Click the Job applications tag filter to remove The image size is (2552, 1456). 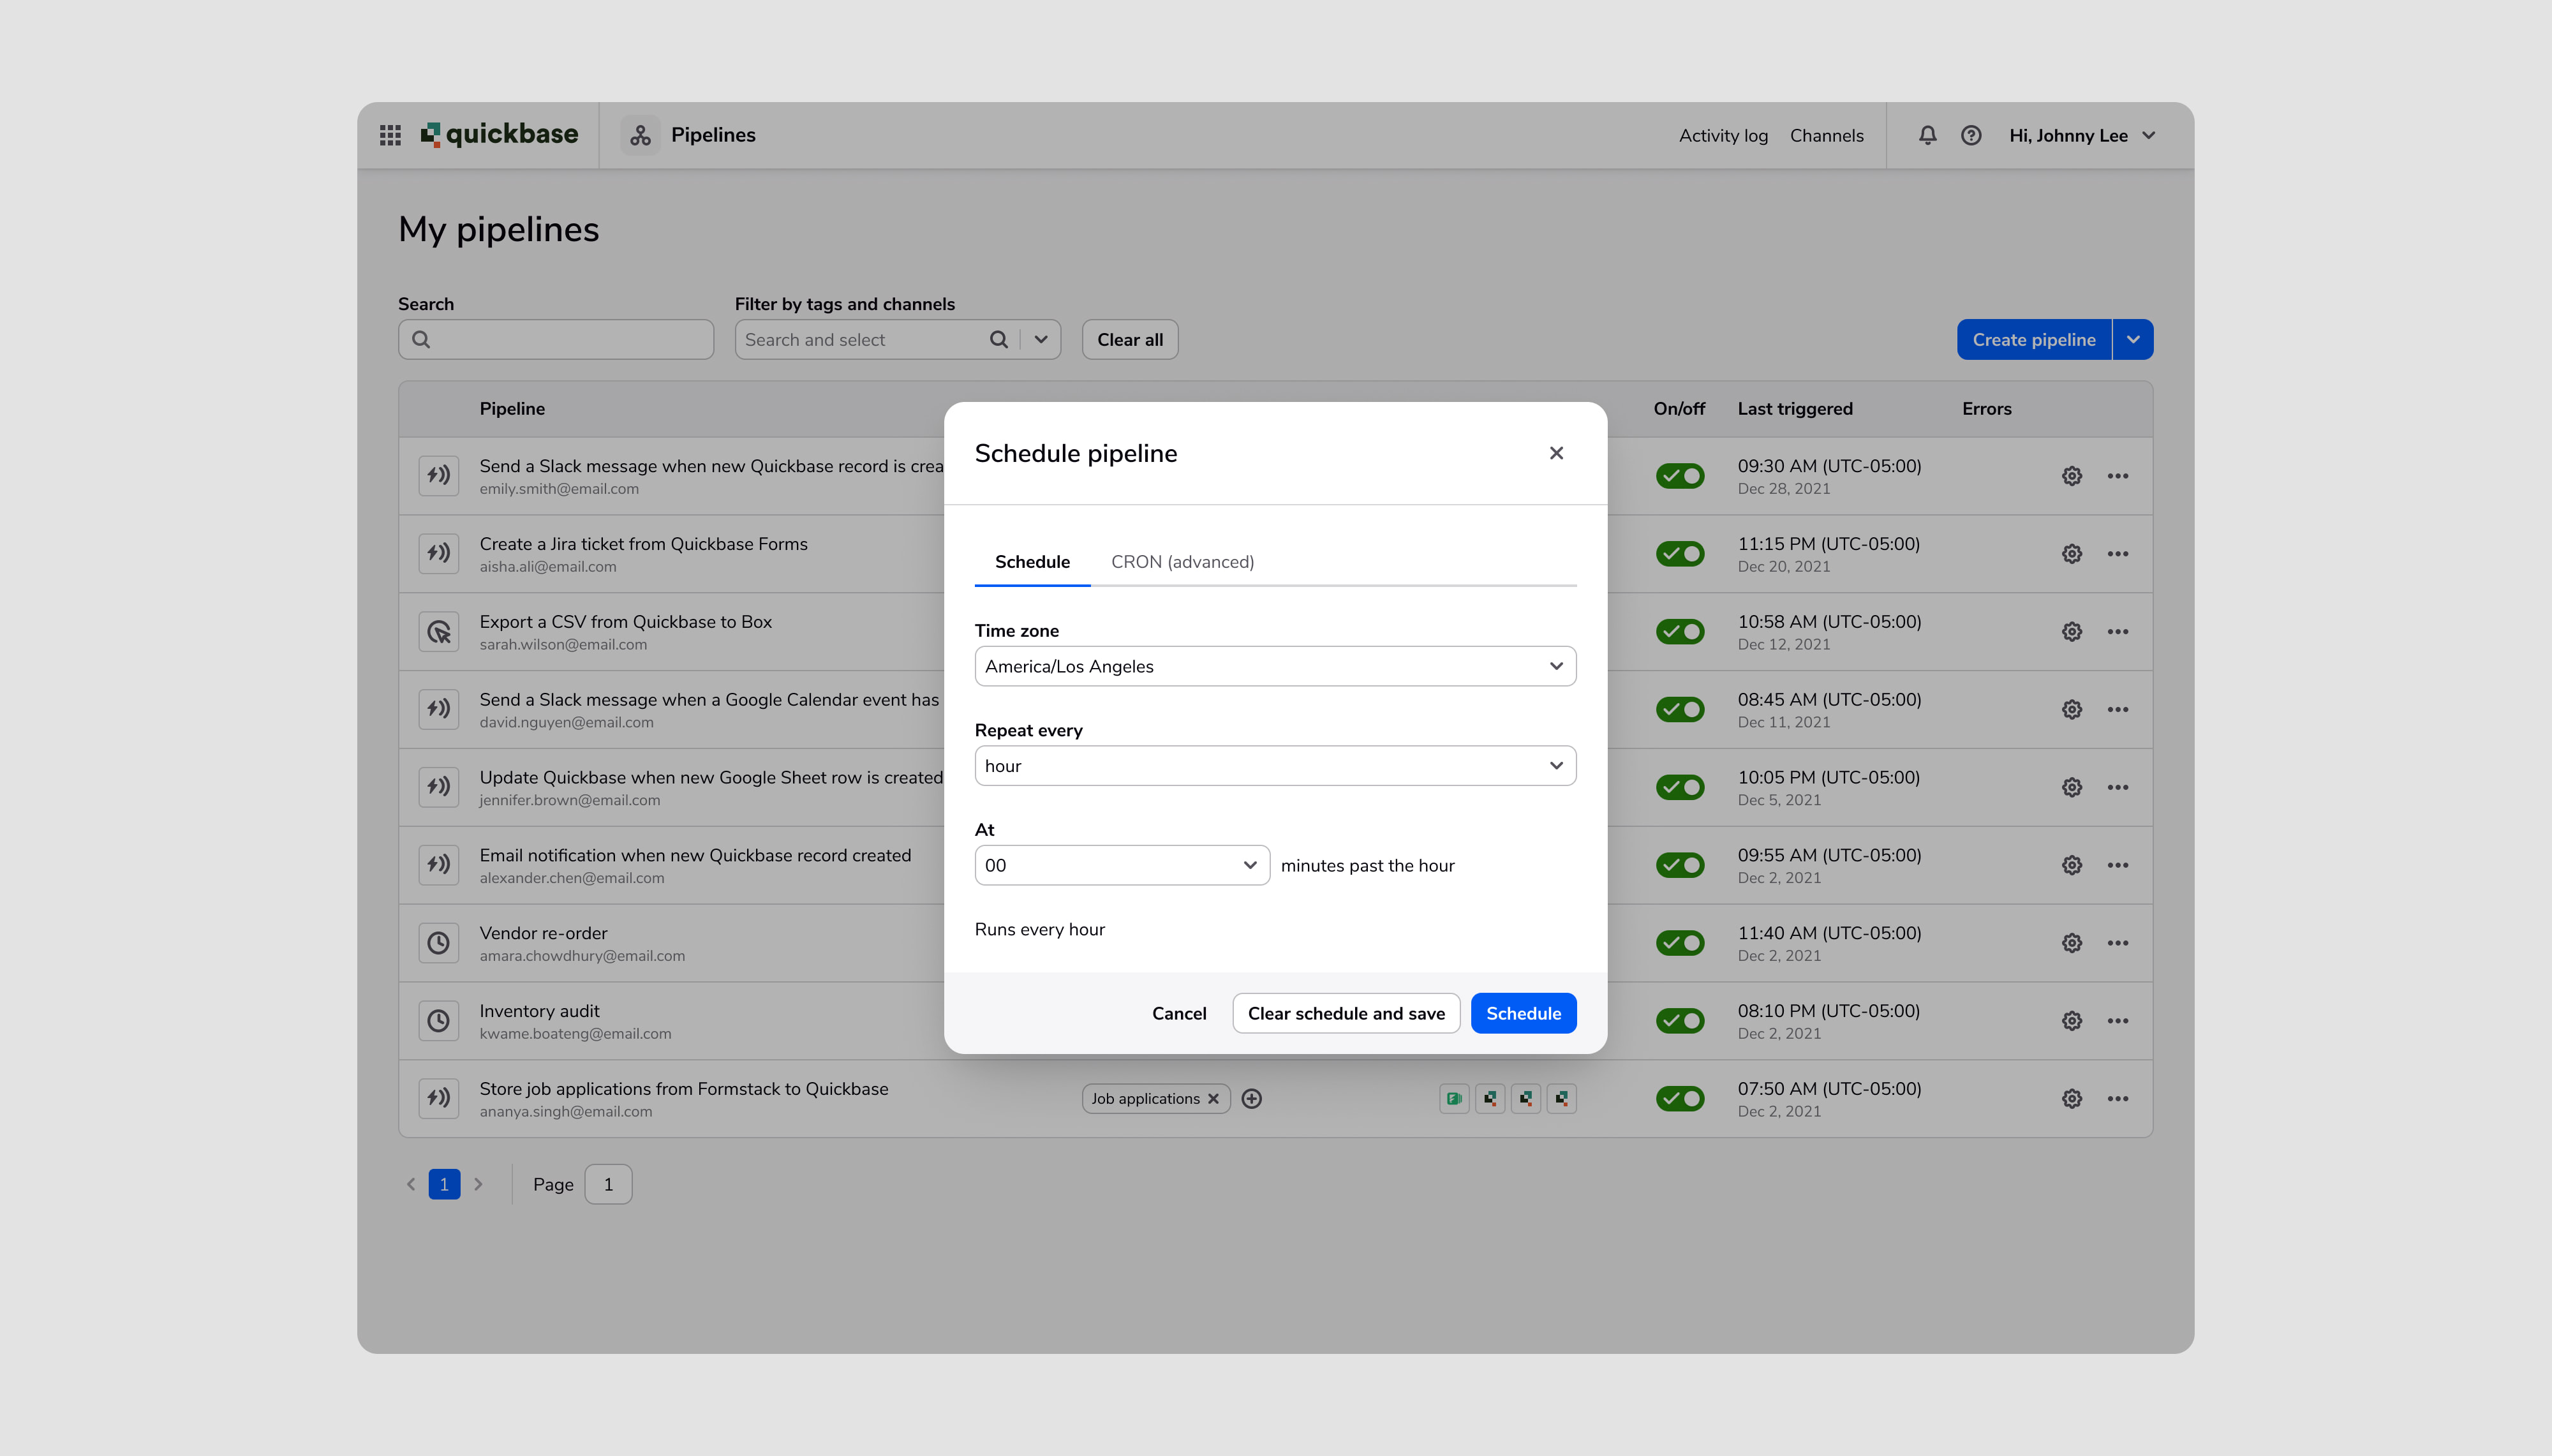tap(1215, 1099)
